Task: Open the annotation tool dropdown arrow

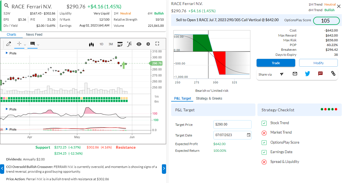Action: (38, 45)
